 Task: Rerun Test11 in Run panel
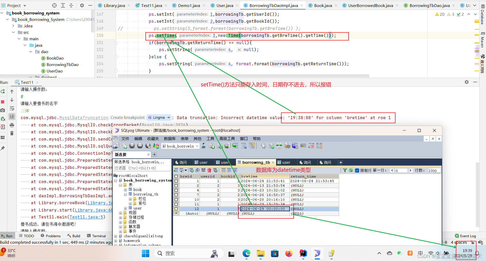coord(3,91)
